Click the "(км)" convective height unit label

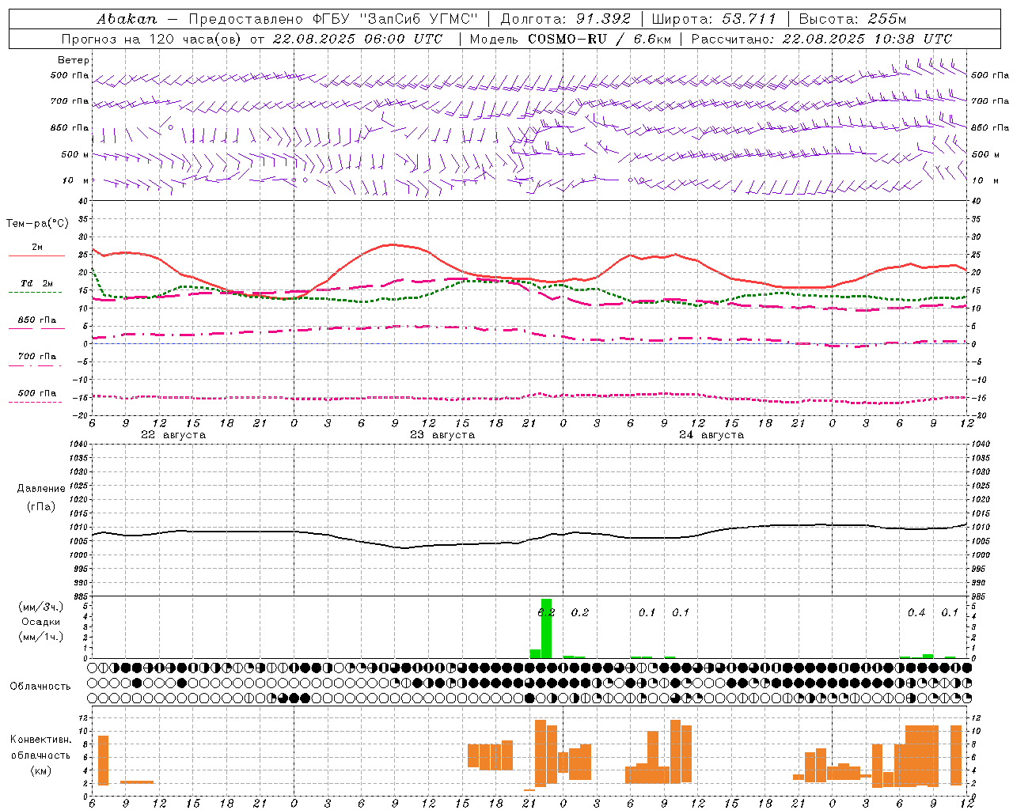point(40,770)
